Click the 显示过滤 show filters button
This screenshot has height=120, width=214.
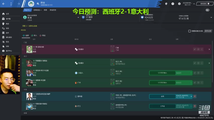[x=208, y=31]
